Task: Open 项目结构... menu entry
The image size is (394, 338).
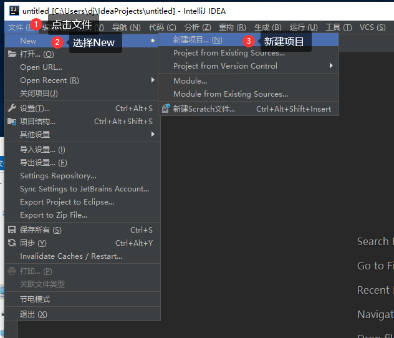Action: pyautogui.click(x=81, y=122)
